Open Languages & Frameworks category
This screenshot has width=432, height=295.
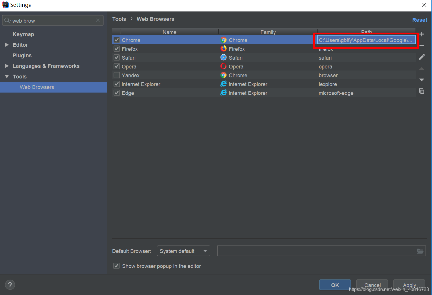46,66
